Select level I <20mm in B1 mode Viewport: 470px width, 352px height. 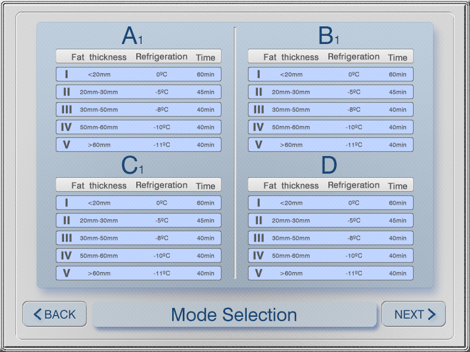pos(330,75)
